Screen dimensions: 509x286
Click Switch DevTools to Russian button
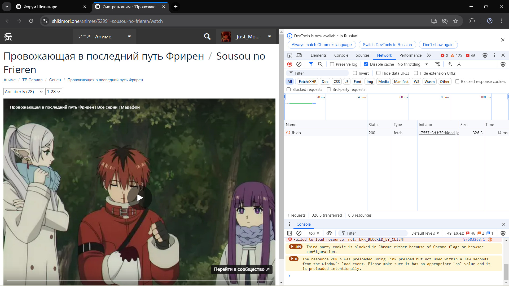pos(387,45)
